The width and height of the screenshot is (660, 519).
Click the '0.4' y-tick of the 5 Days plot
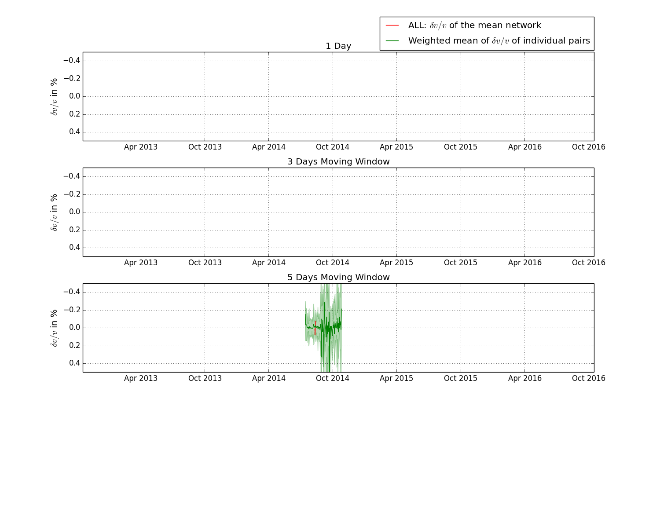[74, 363]
